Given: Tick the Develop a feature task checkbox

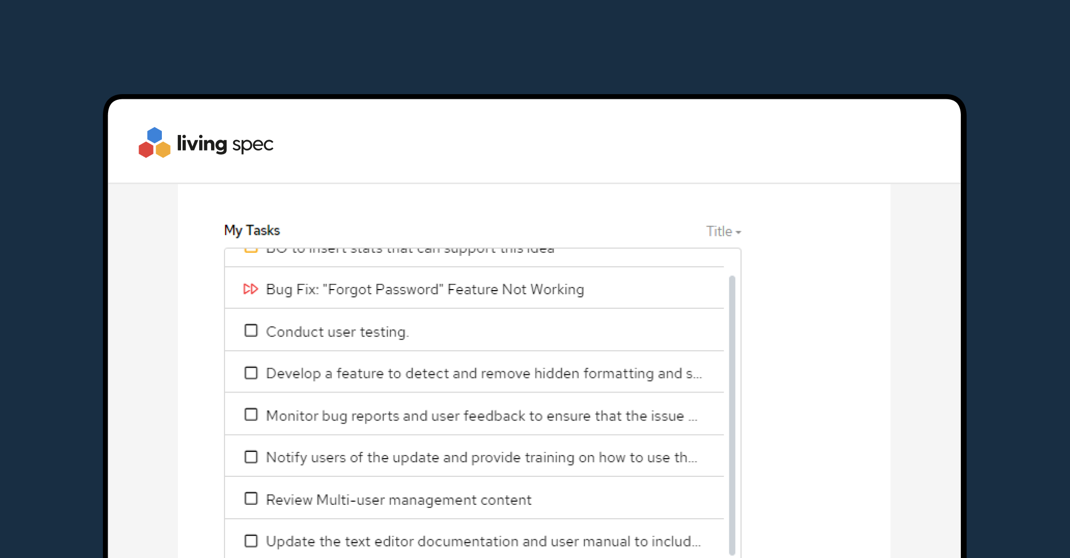Looking at the screenshot, I should [x=251, y=373].
